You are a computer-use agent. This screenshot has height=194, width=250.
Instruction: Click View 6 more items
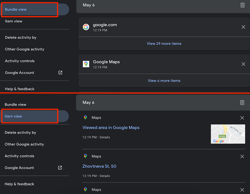[x=164, y=81]
